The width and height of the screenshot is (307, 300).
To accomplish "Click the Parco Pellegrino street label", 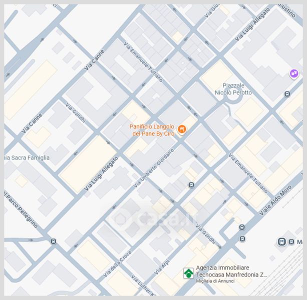I will point(21,208).
